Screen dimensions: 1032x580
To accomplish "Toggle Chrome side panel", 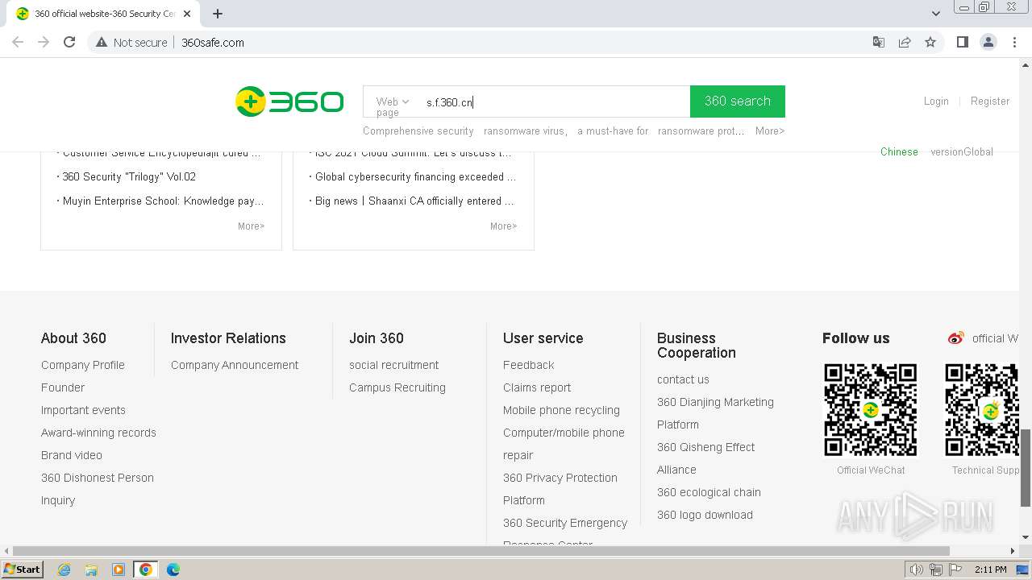I will [x=962, y=42].
